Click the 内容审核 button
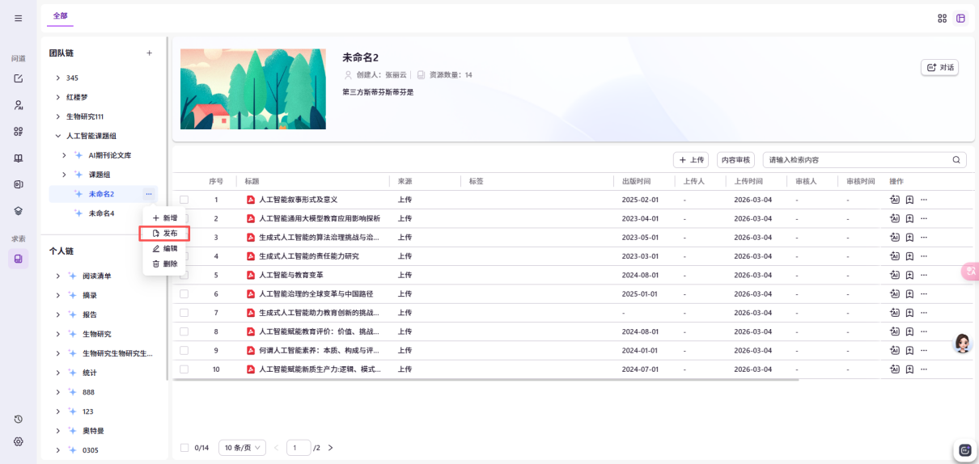This screenshot has height=464, width=979. pos(735,160)
